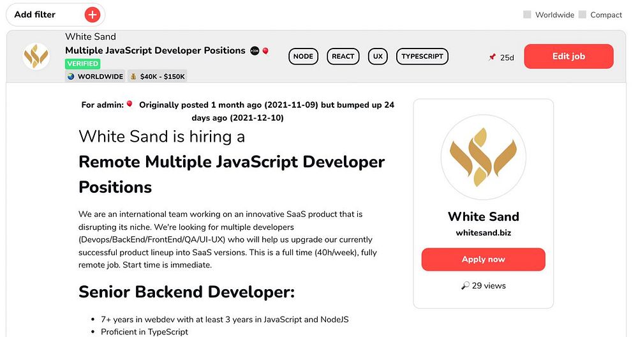Viewport: 638px width, 337px height.
Task: Click the 'Proficient in TypeScript' bullet
Action: pos(144,332)
